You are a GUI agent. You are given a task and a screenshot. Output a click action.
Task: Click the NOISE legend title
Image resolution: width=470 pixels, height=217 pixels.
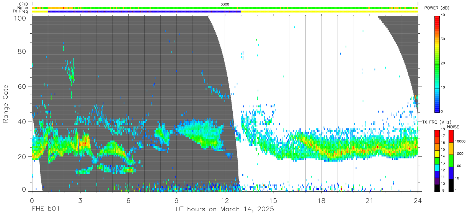[x=454, y=127]
